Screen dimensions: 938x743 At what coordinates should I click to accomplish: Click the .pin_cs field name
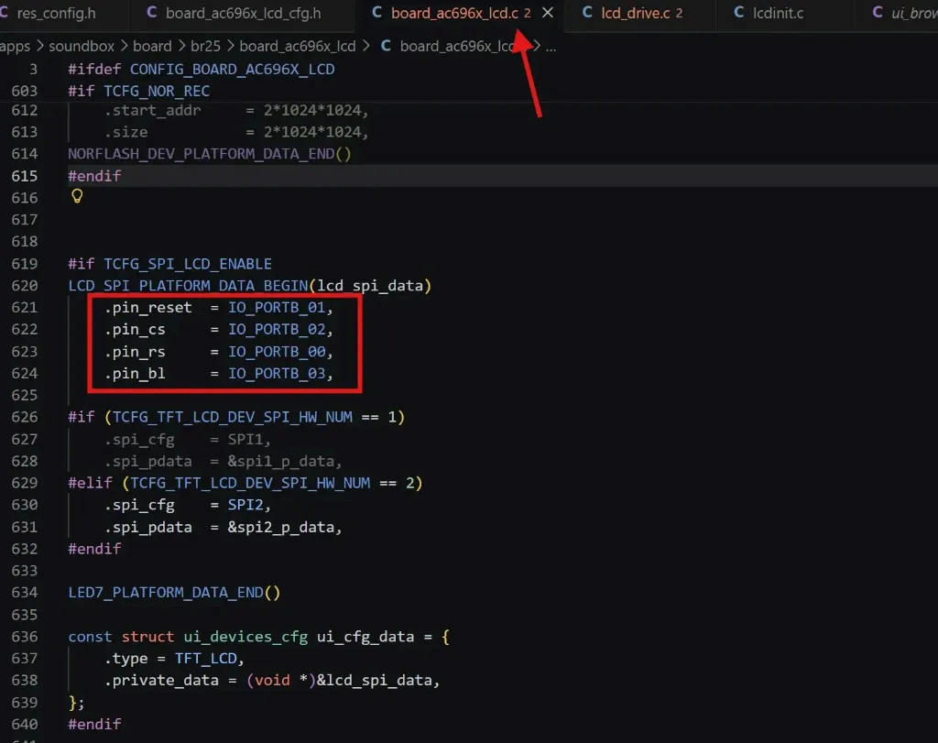pyautogui.click(x=135, y=330)
